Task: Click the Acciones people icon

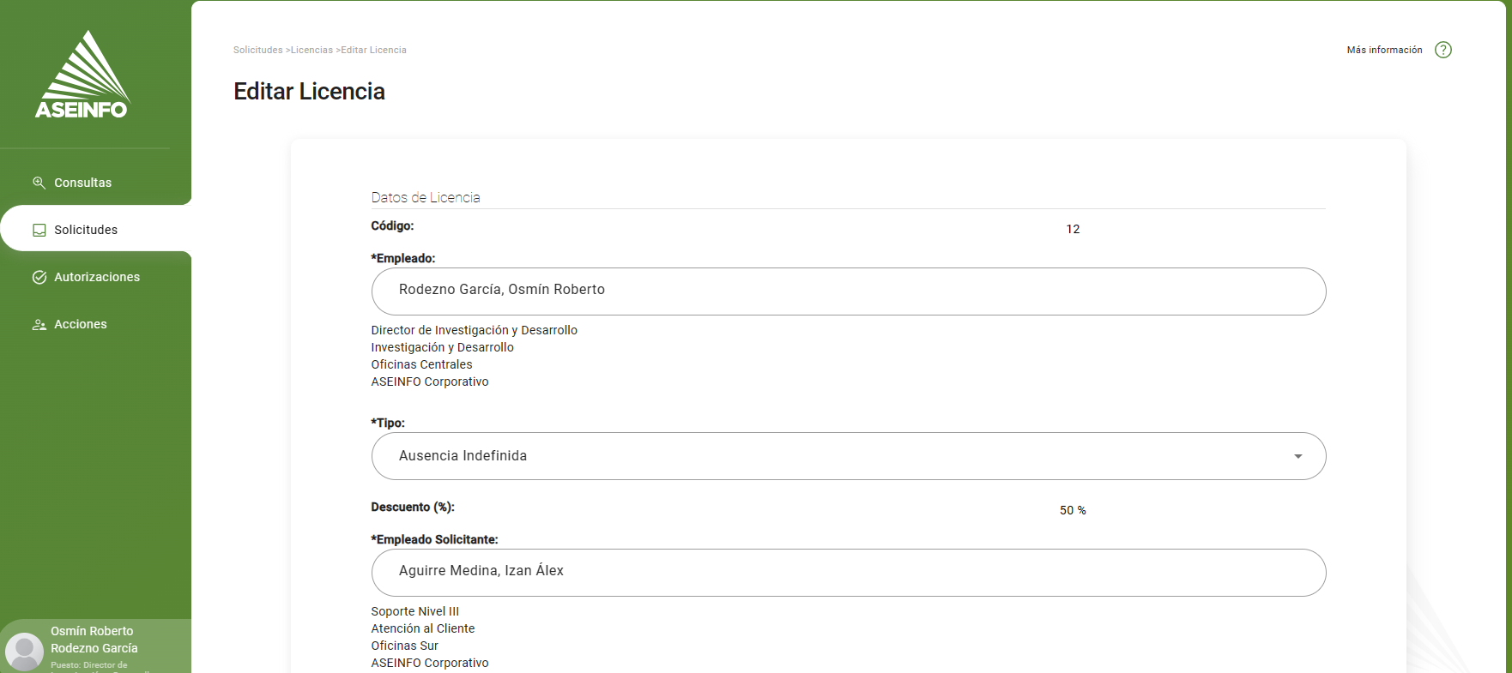Action: click(x=39, y=325)
